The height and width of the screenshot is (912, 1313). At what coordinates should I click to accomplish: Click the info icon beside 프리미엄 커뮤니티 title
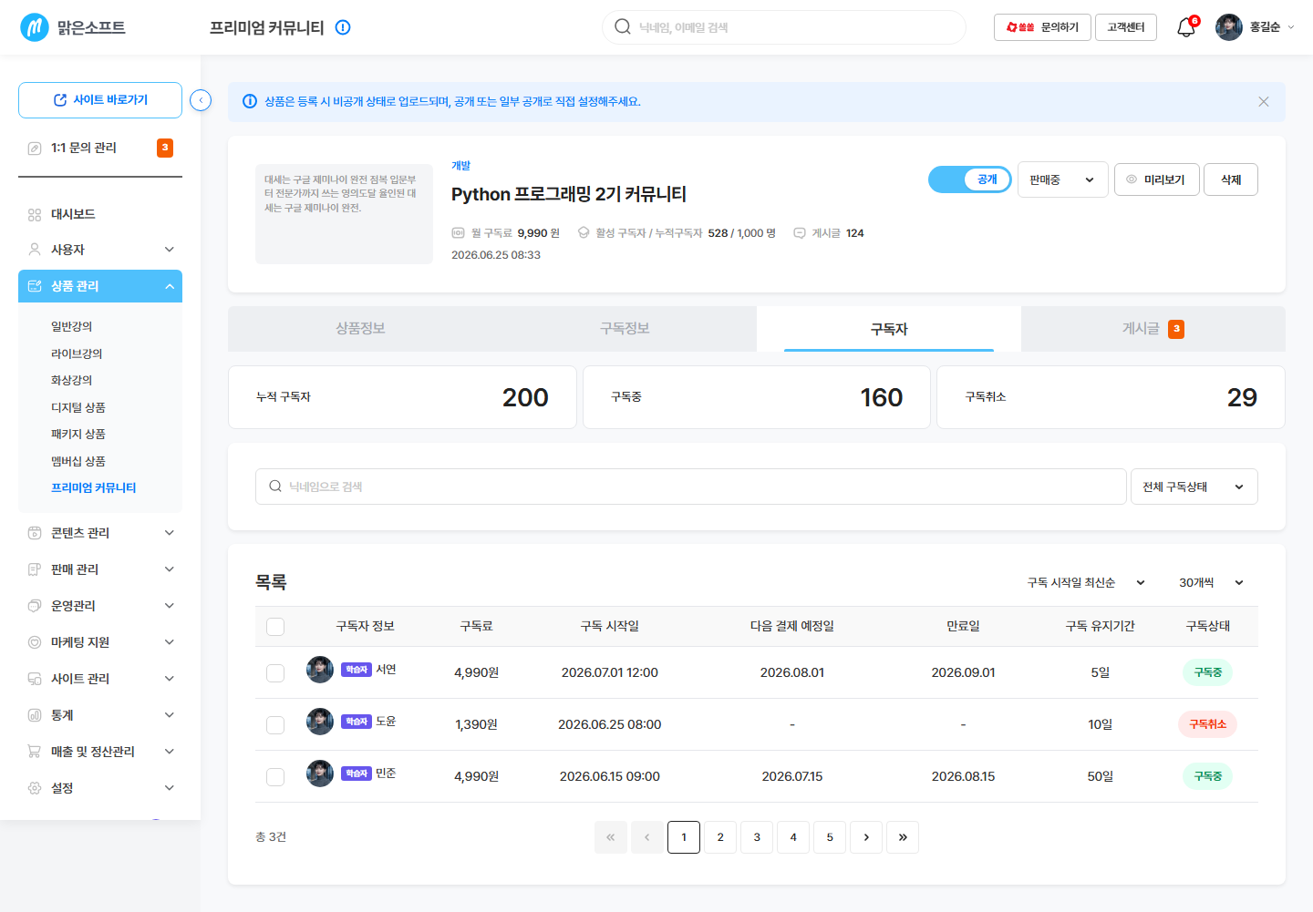(x=343, y=27)
